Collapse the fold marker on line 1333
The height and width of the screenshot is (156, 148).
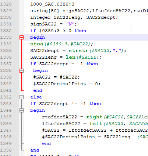[x=21, y=37]
